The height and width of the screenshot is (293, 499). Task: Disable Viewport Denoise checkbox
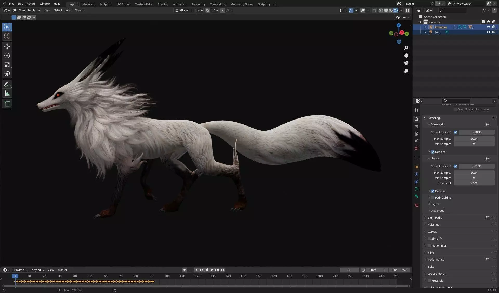tap(433, 152)
